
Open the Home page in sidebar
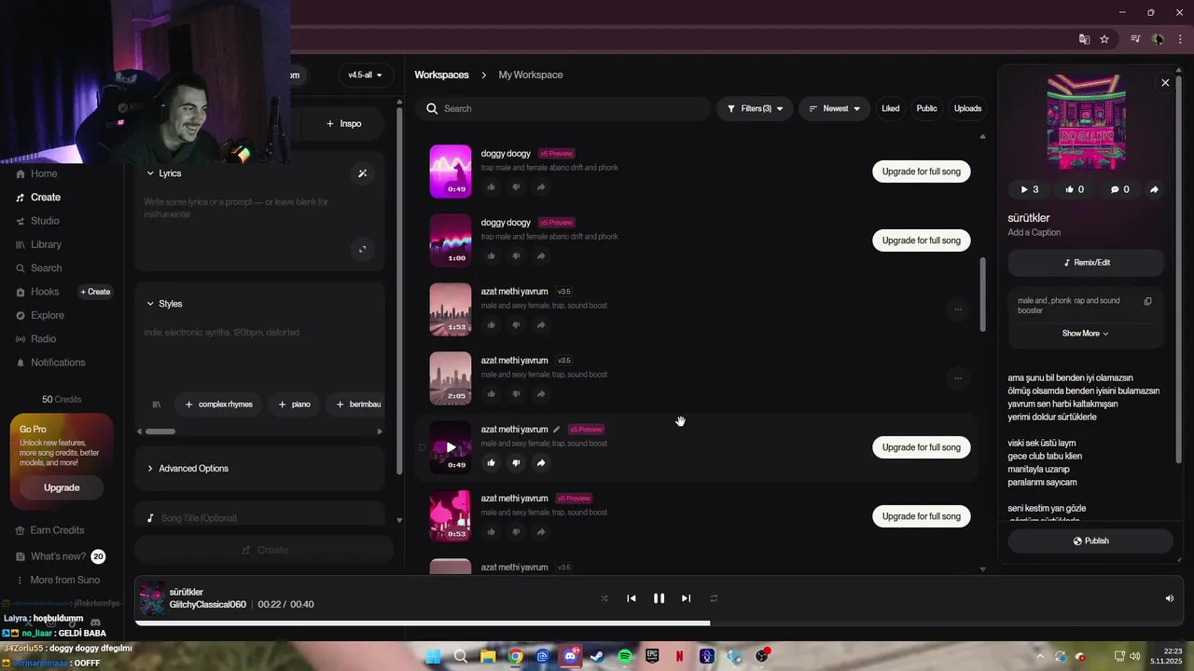point(43,174)
